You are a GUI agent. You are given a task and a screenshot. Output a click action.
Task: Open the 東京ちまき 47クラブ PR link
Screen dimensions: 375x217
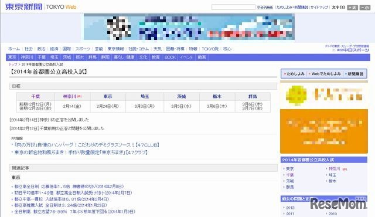coord(81,152)
